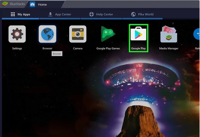
Task: Click the Google Play Games label
Action: click(108, 48)
